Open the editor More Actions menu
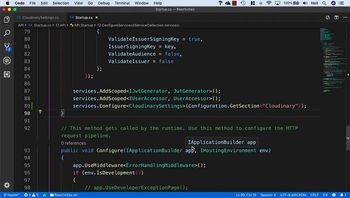This screenshot has width=350, height=198. click(x=345, y=18)
